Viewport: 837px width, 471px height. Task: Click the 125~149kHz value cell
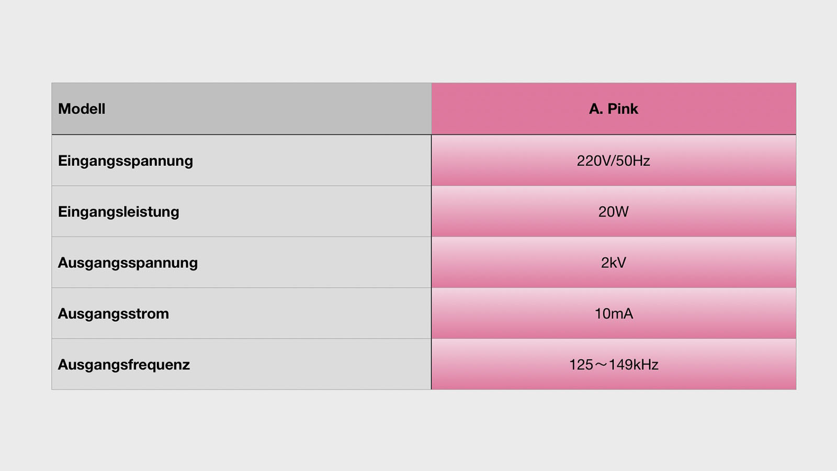pos(614,364)
